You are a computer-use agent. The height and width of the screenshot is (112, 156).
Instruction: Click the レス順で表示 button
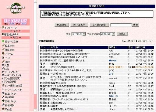99,25
